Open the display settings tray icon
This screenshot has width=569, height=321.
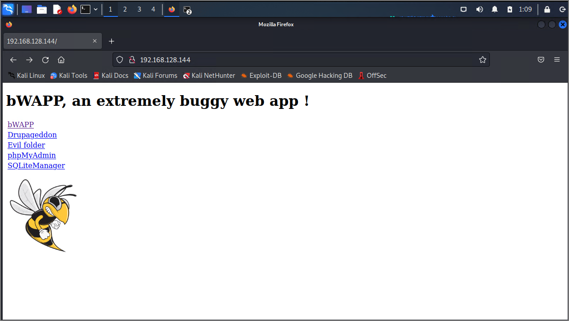464,9
